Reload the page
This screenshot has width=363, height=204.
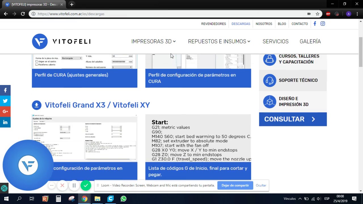pos(23,14)
